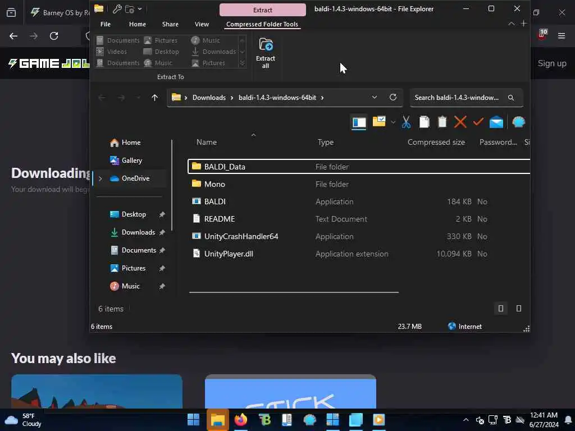The height and width of the screenshot is (431, 575).
Task: Click the Copy icon in toolbar
Action: 424,122
